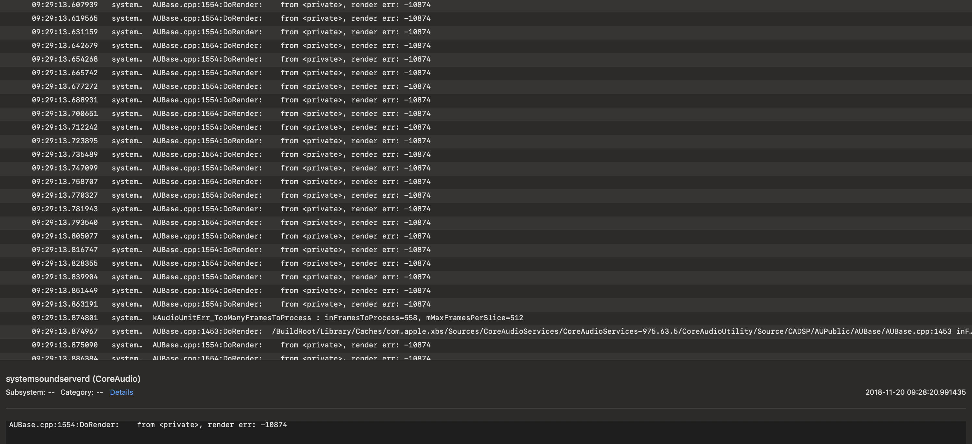Screen dimensions: 972x444
Task: Select log entry at 09:29:13.642679
Action: click(486, 46)
